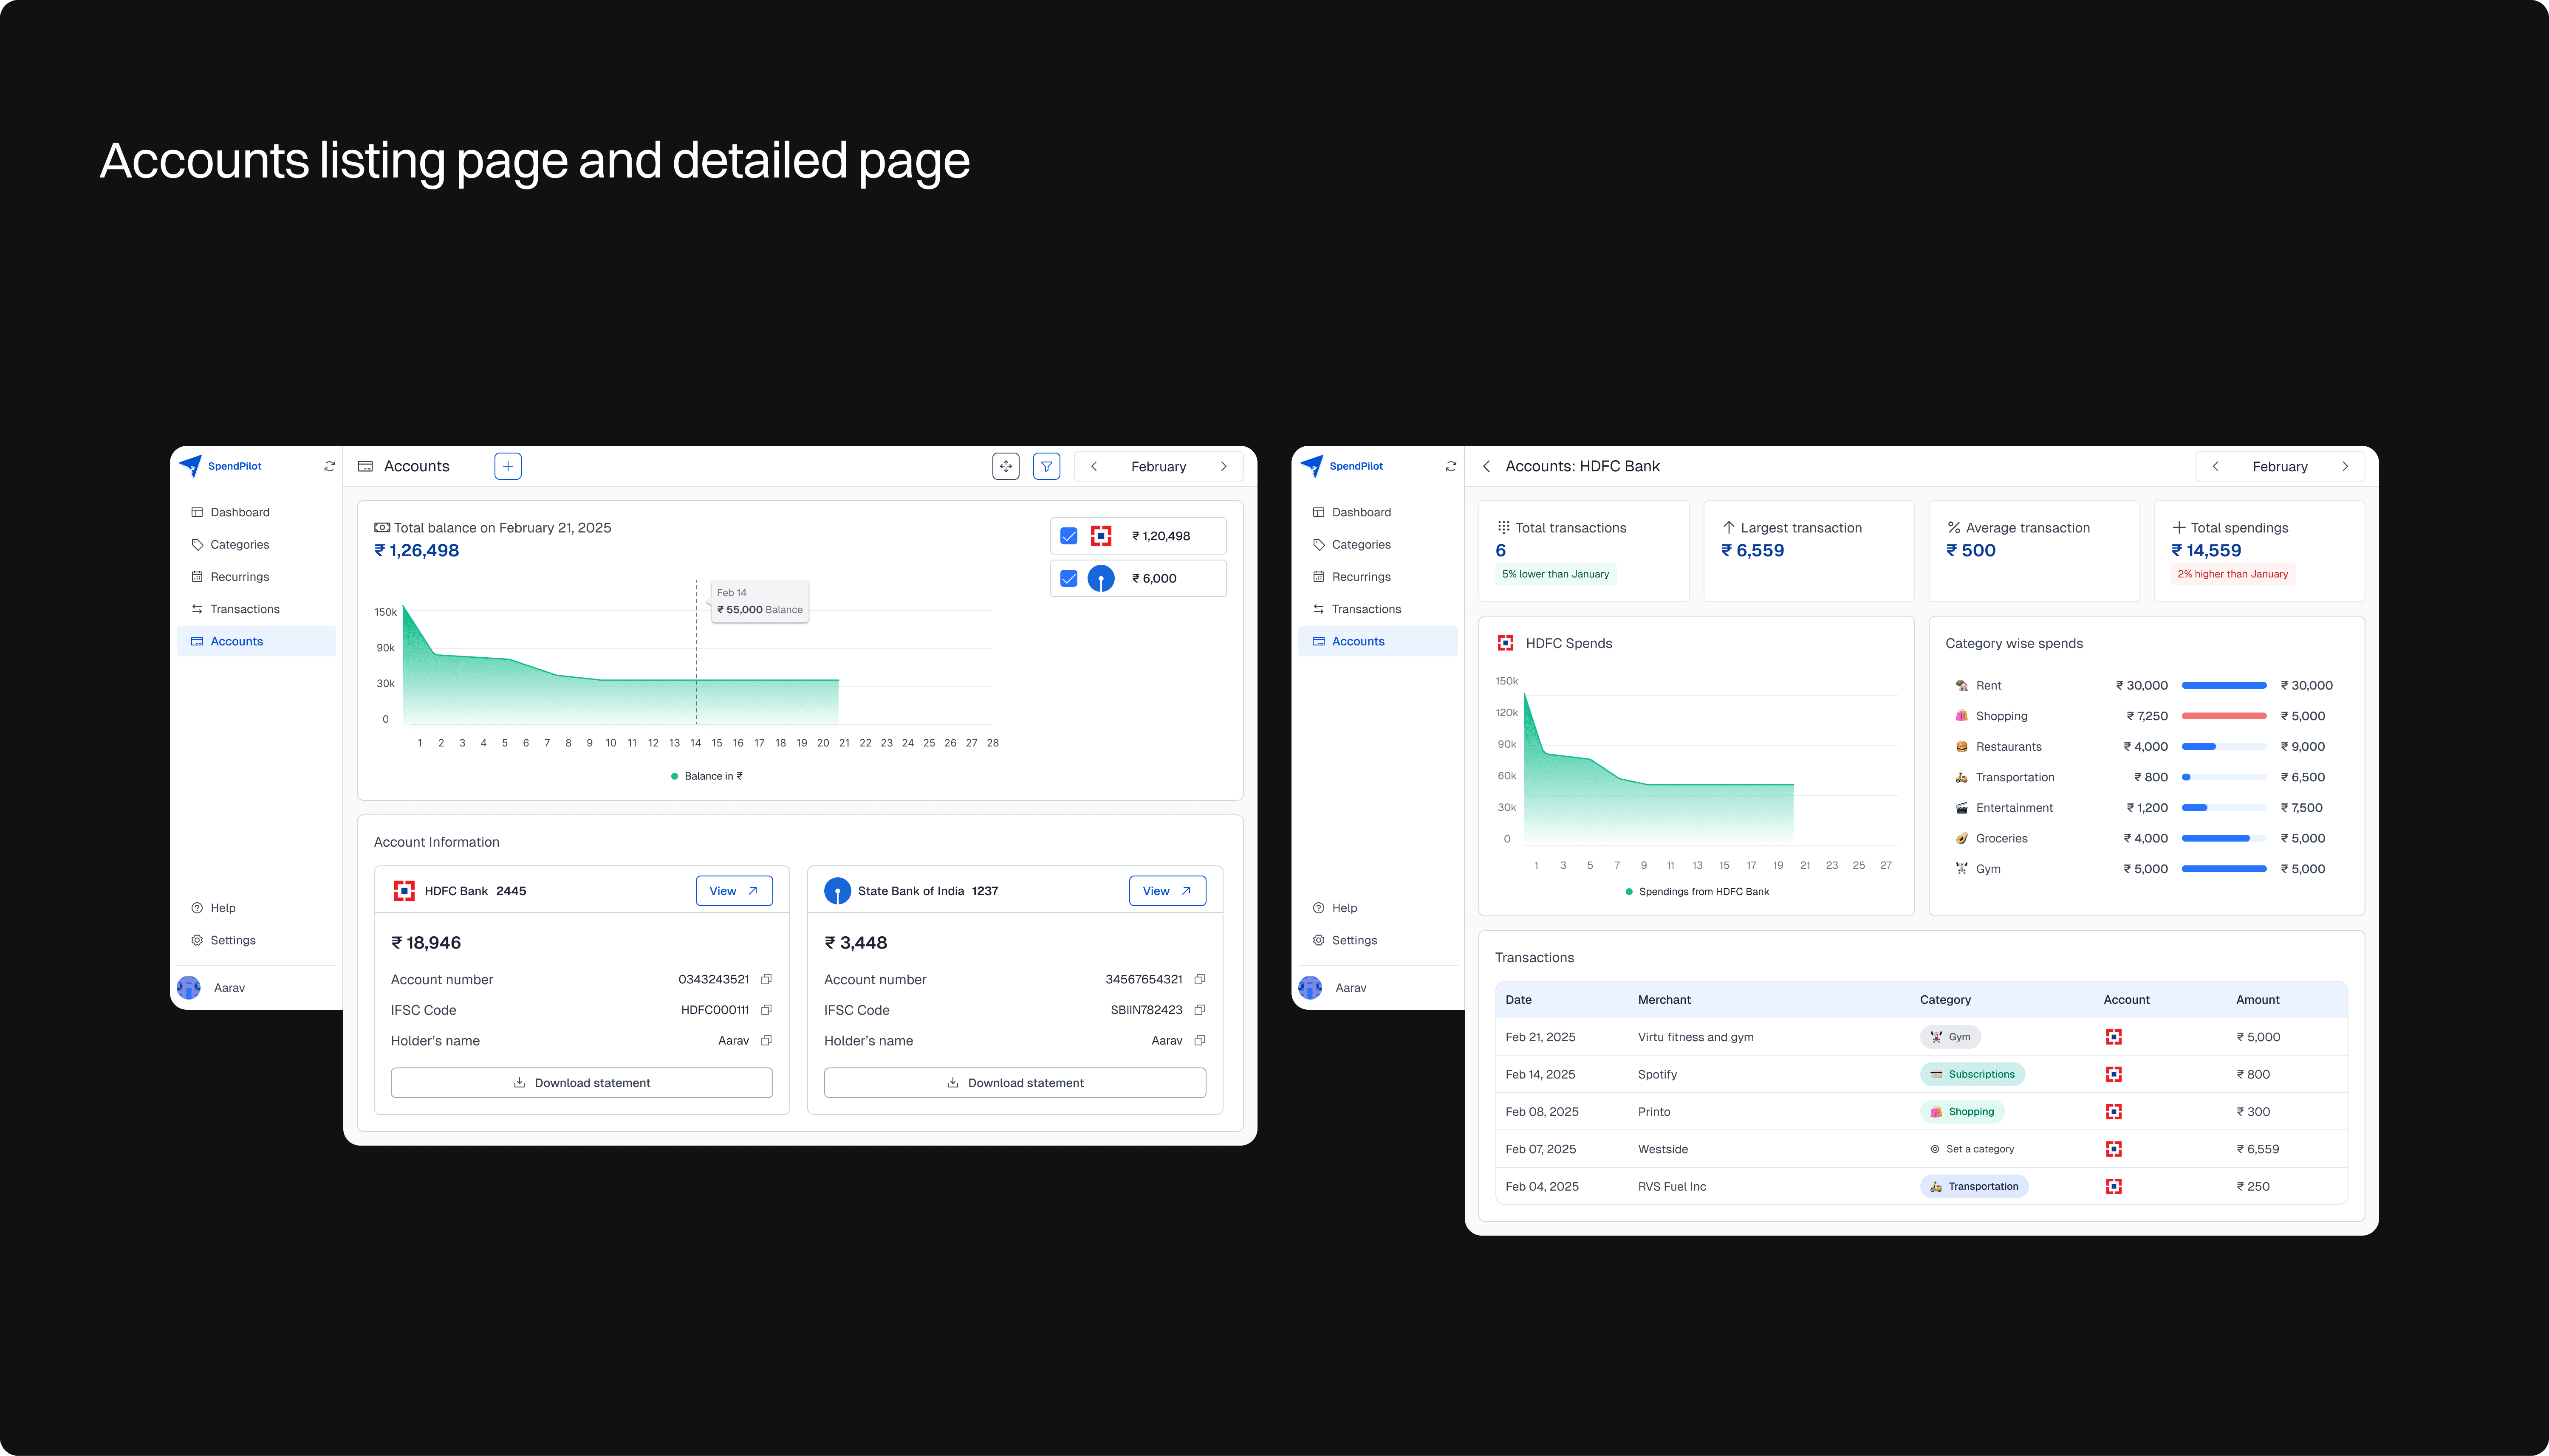Copy HDFC account number 0343243521

[x=766, y=979]
